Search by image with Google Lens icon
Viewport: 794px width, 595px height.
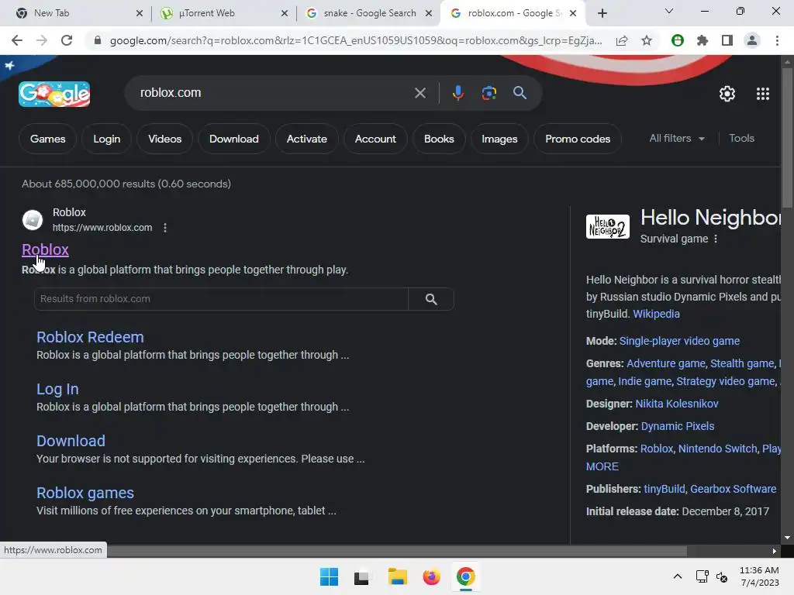(x=488, y=93)
